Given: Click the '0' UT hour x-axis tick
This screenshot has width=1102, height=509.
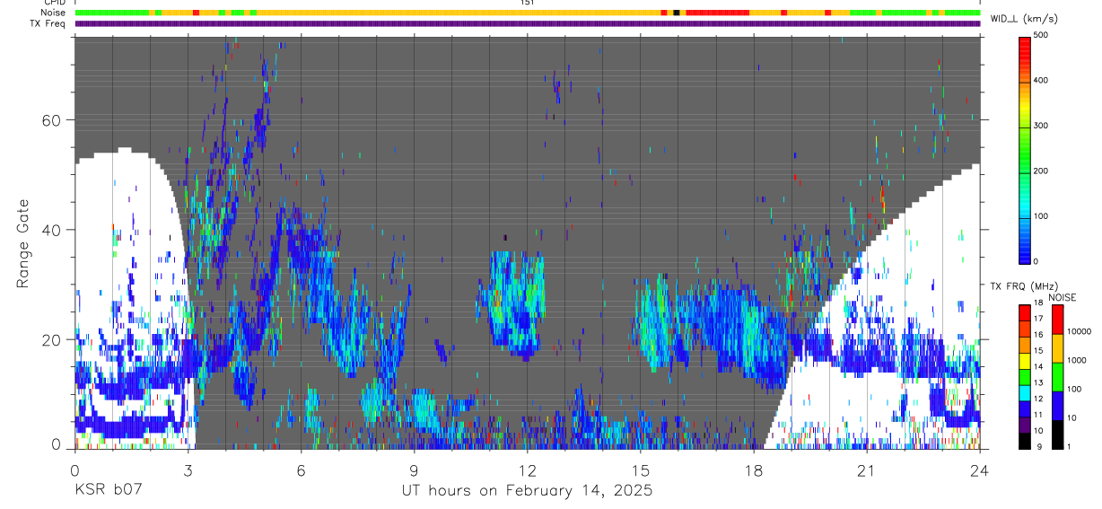Looking at the screenshot, I should pyautogui.click(x=74, y=469).
